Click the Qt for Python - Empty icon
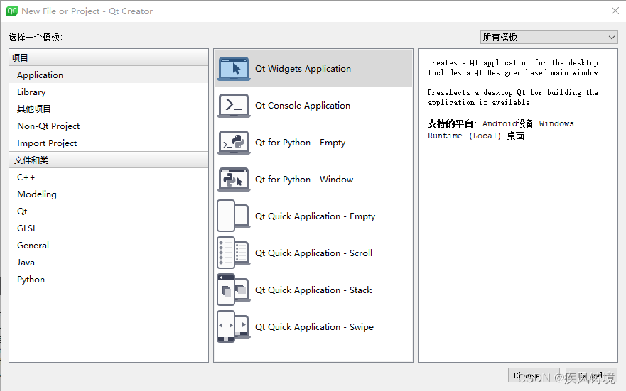The width and height of the screenshot is (626, 391). point(234,143)
